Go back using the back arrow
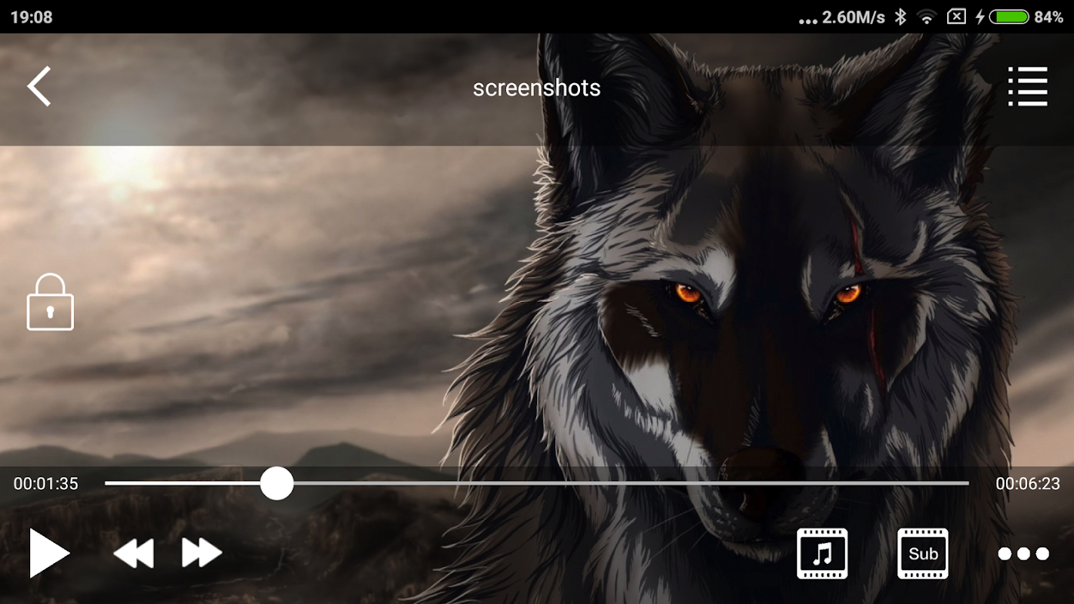The image size is (1074, 604). click(39, 86)
